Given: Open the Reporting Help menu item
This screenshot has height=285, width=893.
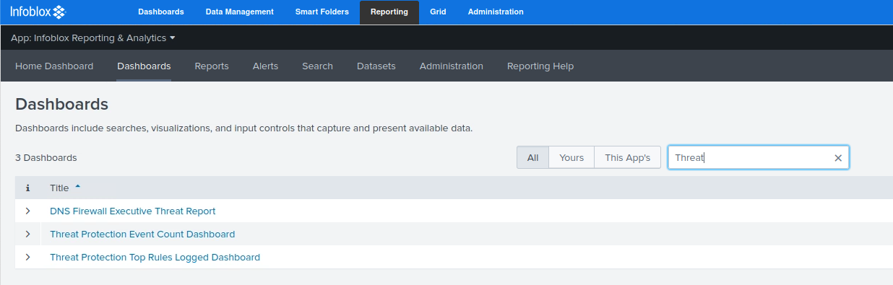Looking at the screenshot, I should click(540, 66).
